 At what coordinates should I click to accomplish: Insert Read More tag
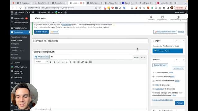point(86,62)
